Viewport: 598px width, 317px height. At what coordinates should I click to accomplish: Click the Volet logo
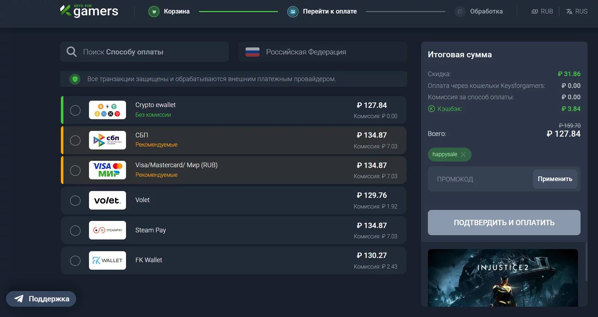(107, 200)
